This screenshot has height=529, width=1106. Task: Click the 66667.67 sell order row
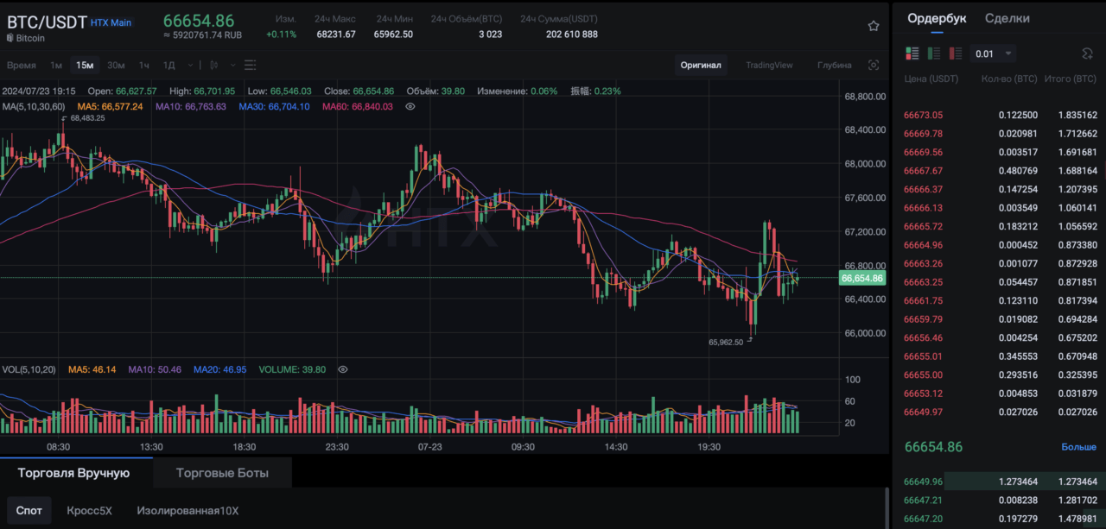coord(1001,171)
